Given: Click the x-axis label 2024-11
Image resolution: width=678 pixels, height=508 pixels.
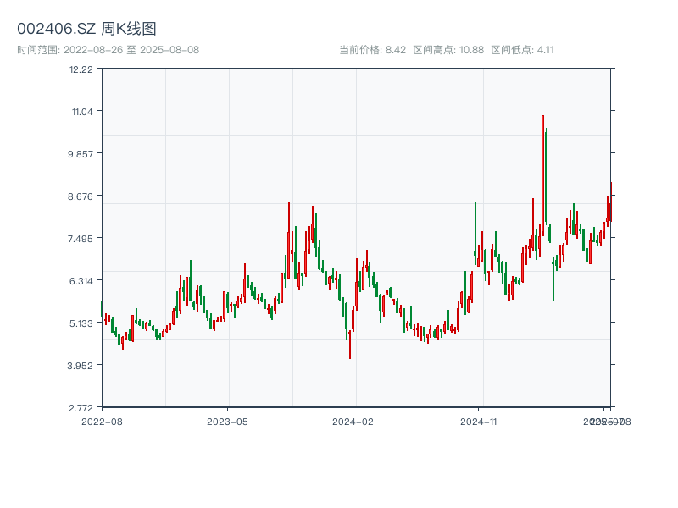Looking at the screenshot, I should [478, 422].
